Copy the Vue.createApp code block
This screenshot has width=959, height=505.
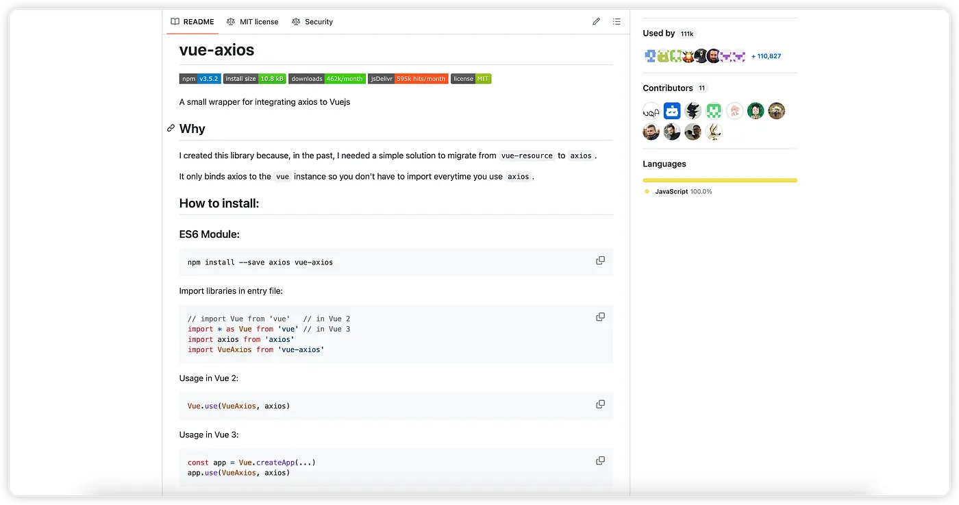tap(600, 460)
